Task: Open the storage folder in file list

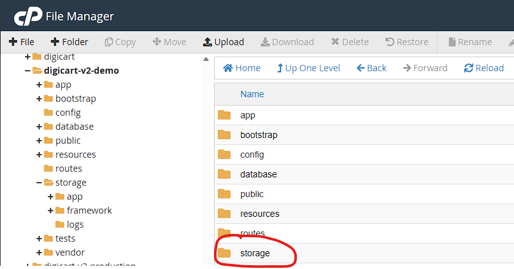Action: click(255, 253)
